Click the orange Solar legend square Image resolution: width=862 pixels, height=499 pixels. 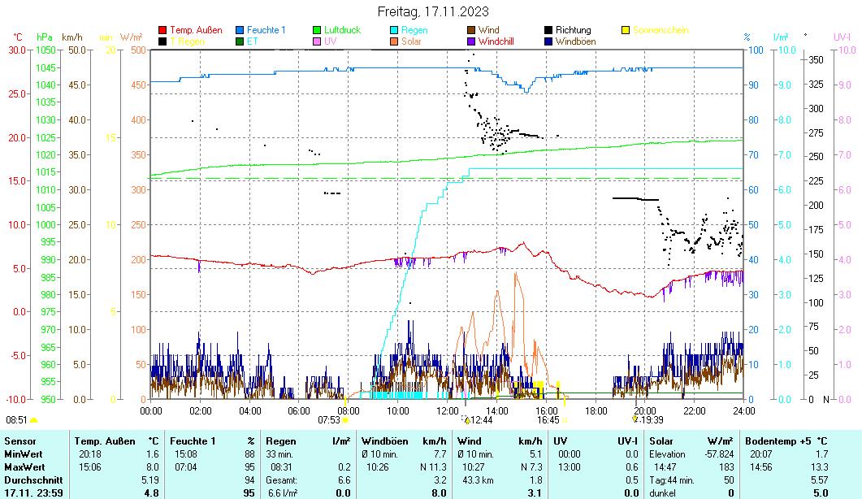click(394, 41)
